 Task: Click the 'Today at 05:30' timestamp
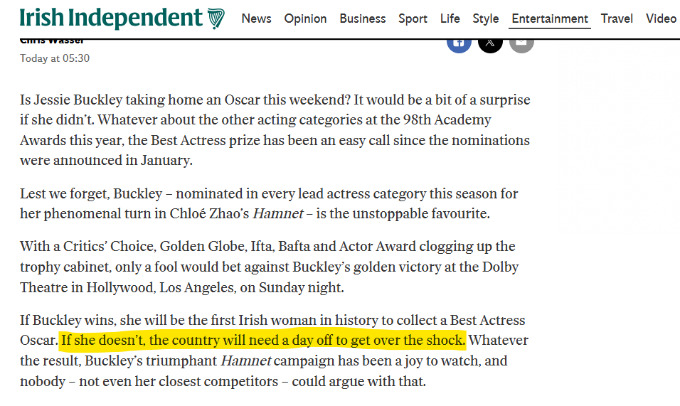(x=55, y=58)
